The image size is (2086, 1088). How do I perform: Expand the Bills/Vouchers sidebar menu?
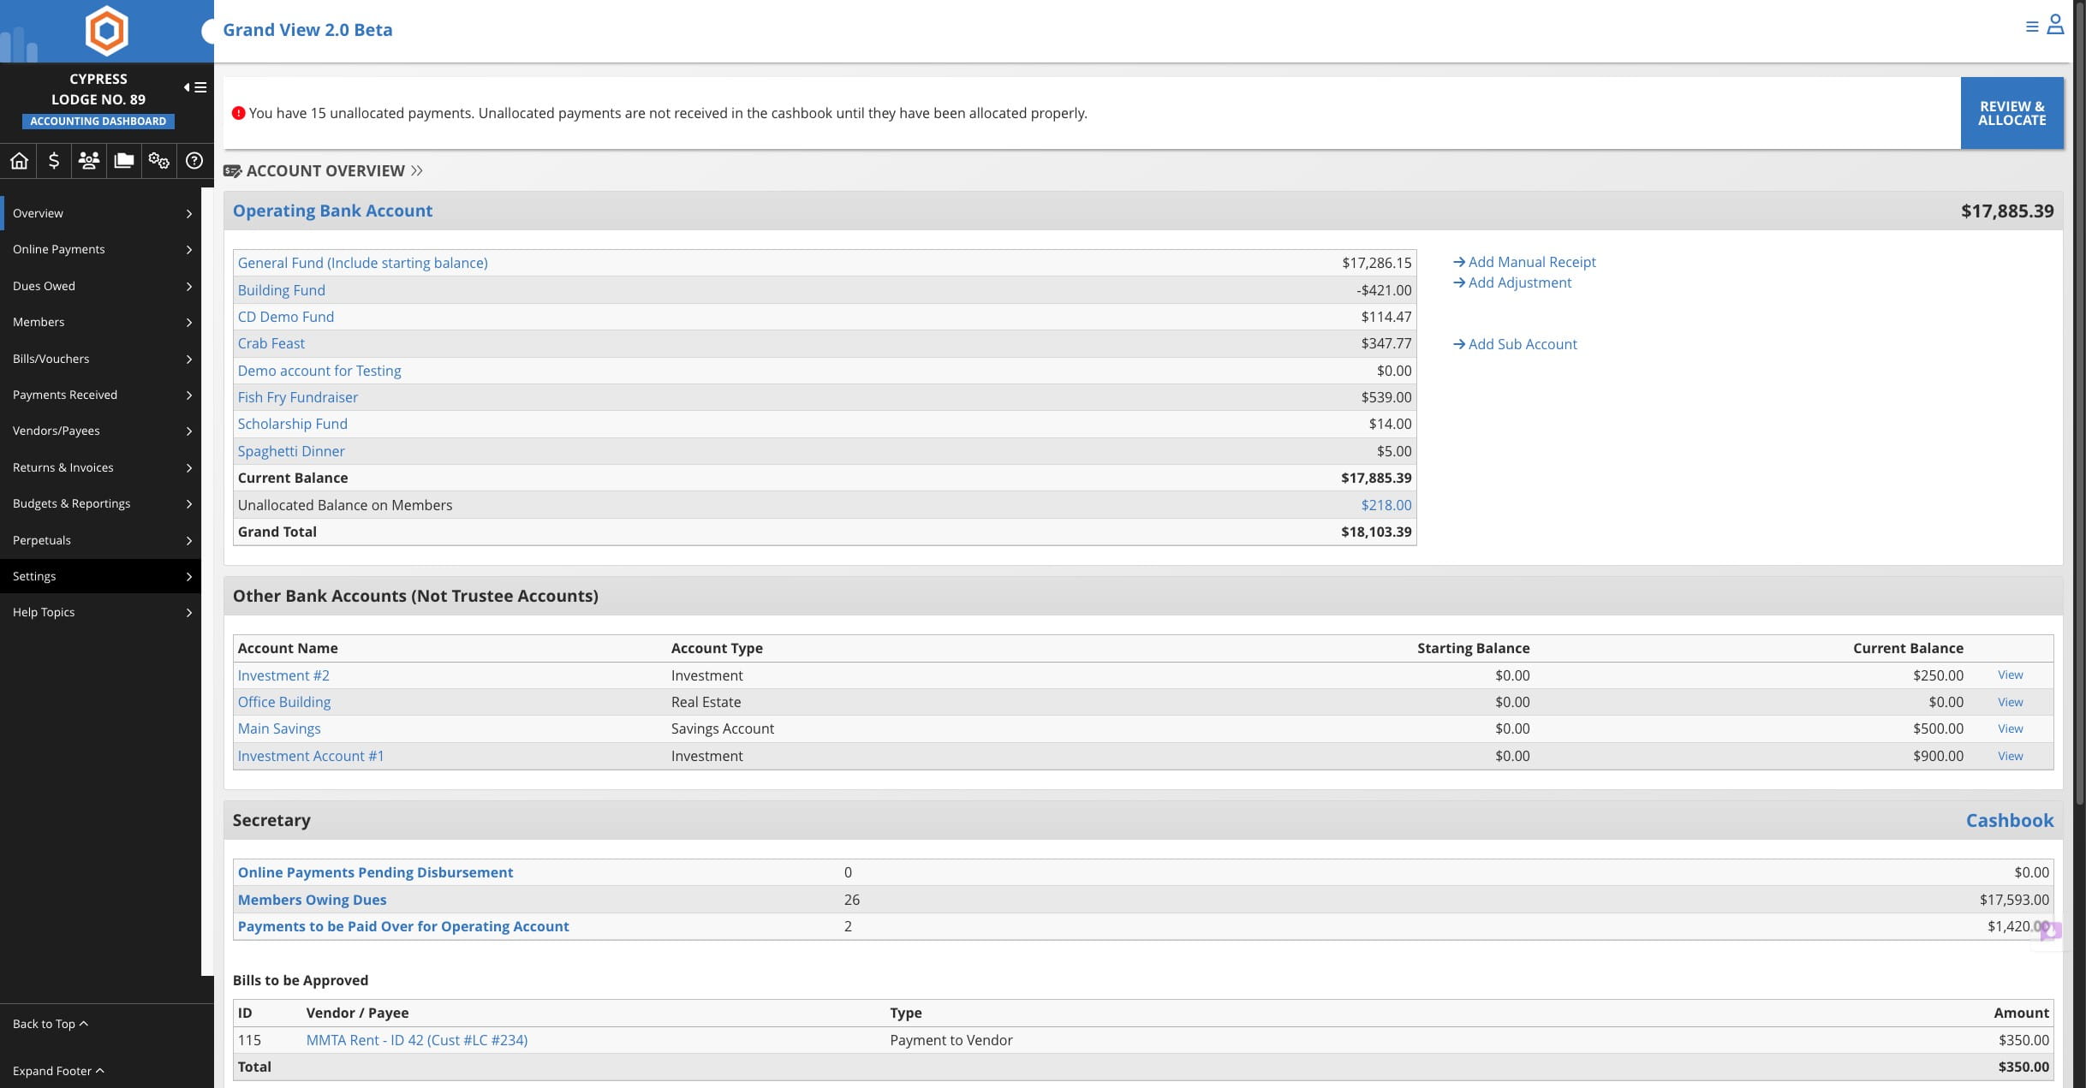pos(101,359)
